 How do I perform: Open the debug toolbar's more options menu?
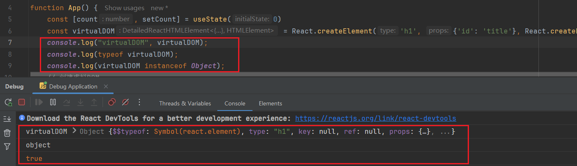(139, 102)
